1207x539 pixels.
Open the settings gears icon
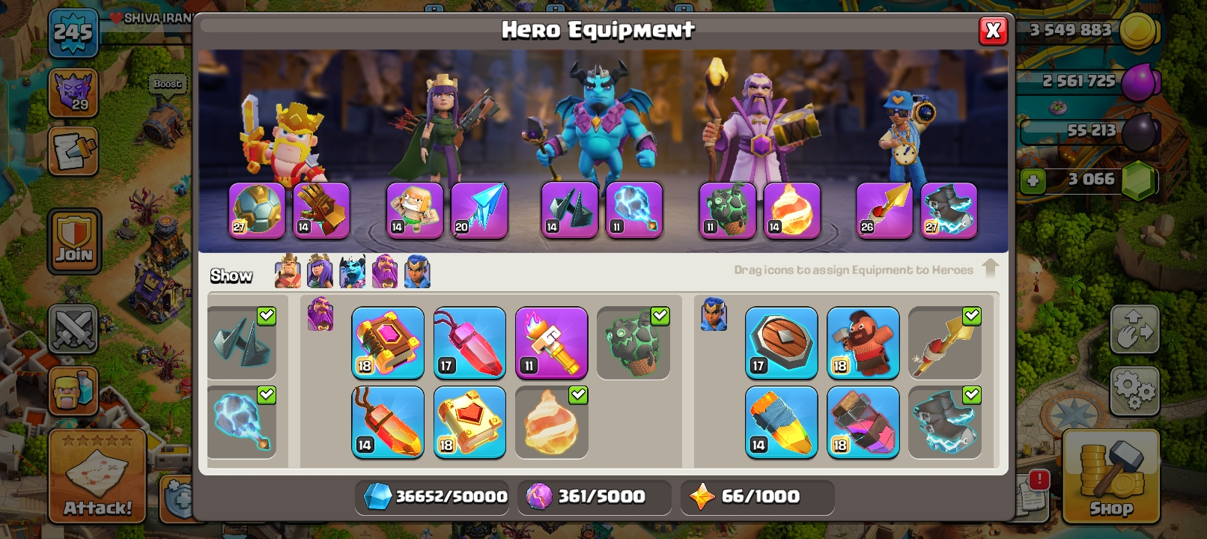tap(1134, 390)
